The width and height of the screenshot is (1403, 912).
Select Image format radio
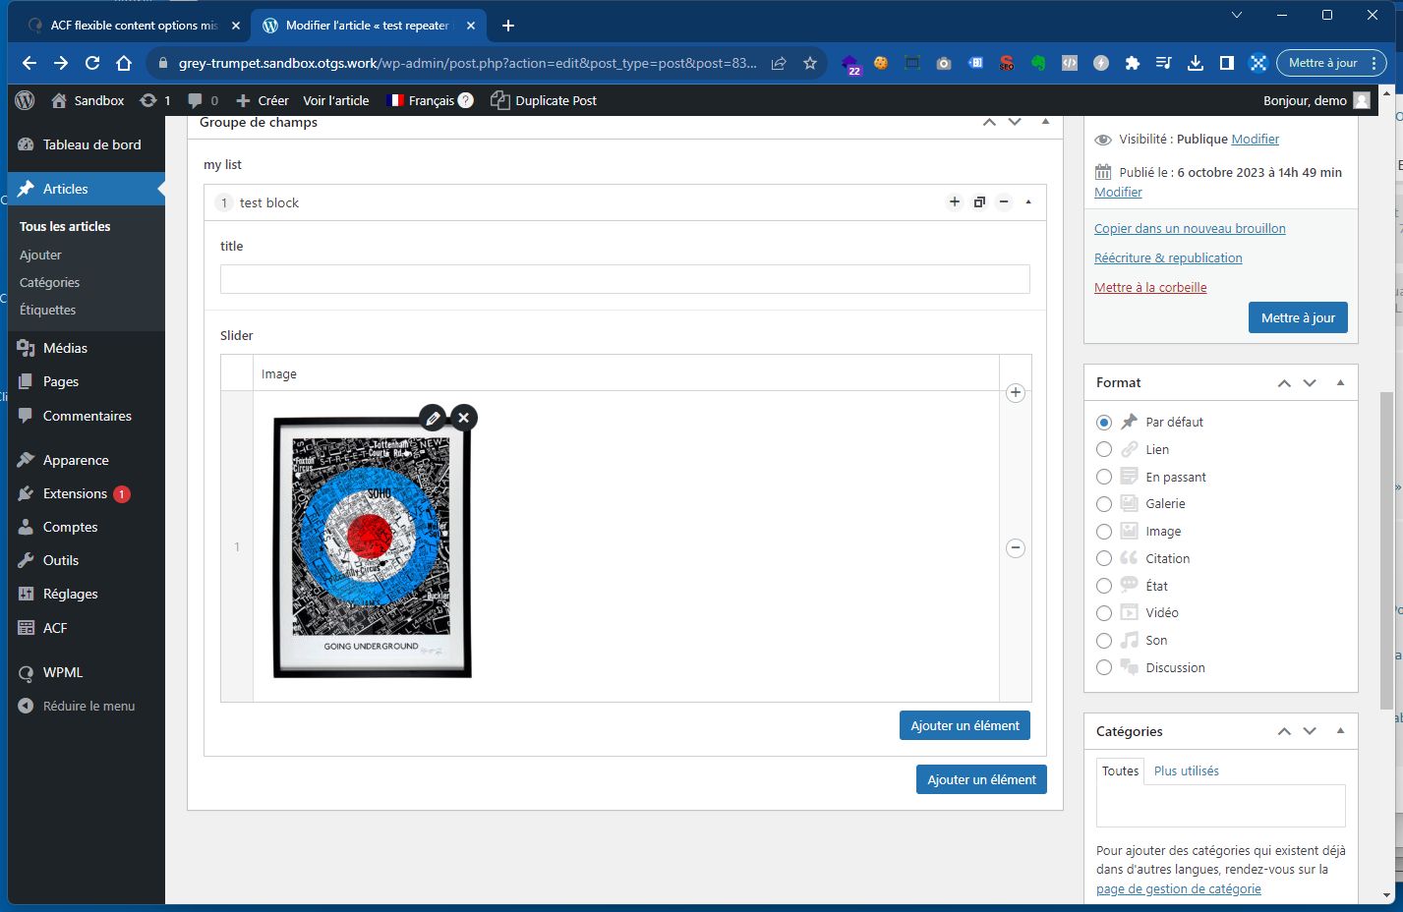coord(1104,532)
